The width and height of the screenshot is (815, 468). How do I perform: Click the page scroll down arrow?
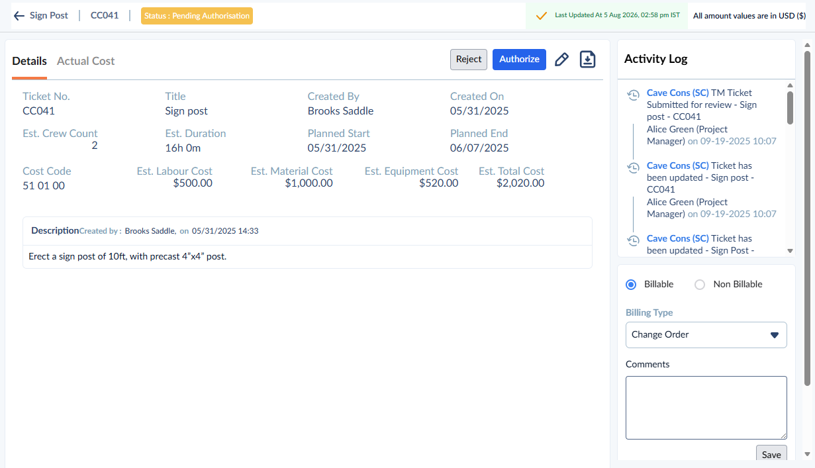click(807, 454)
